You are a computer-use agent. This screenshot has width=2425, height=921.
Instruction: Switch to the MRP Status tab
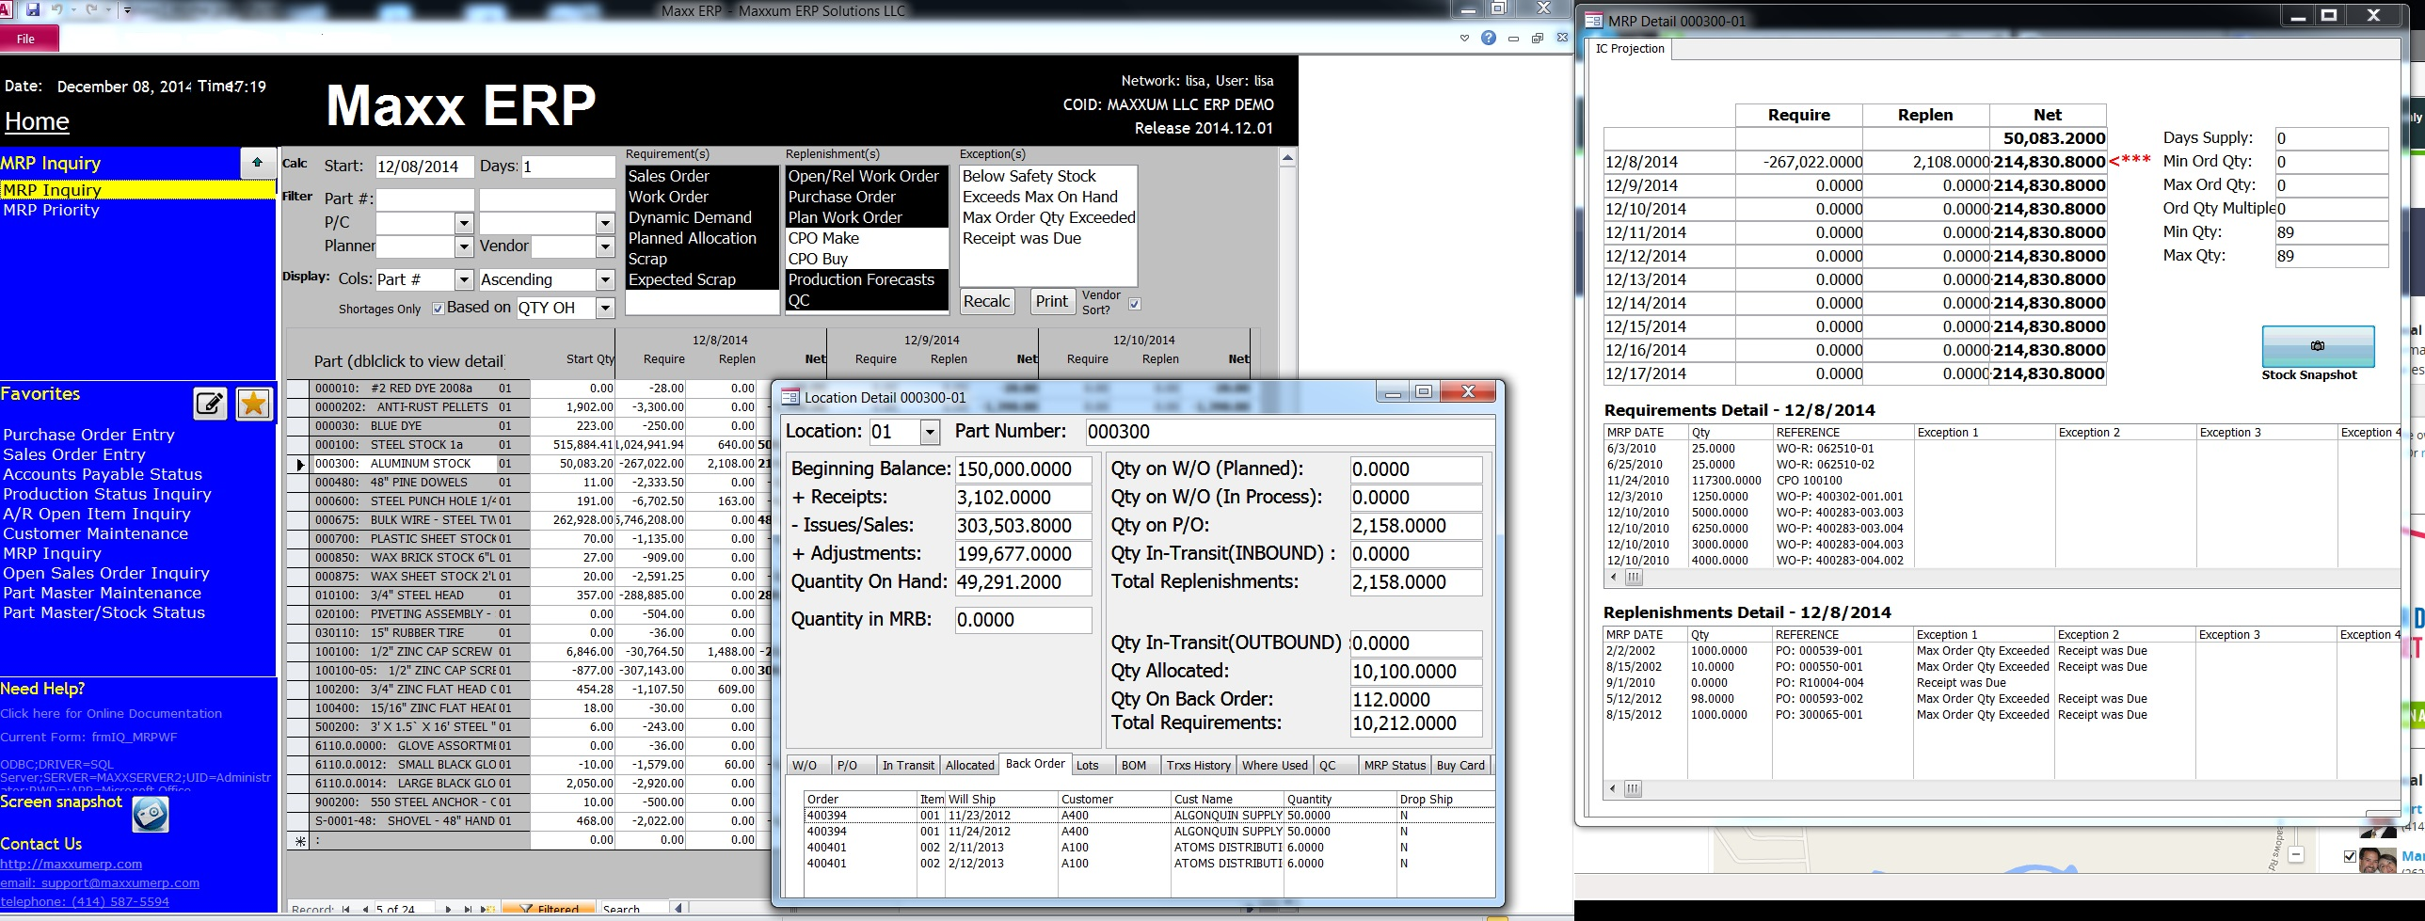1396,765
